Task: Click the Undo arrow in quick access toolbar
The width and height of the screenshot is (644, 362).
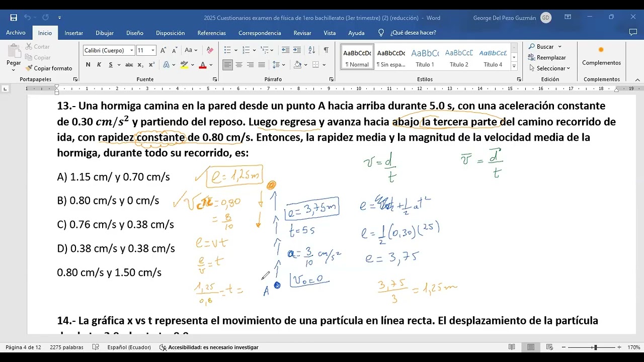Action: tap(27, 18)
